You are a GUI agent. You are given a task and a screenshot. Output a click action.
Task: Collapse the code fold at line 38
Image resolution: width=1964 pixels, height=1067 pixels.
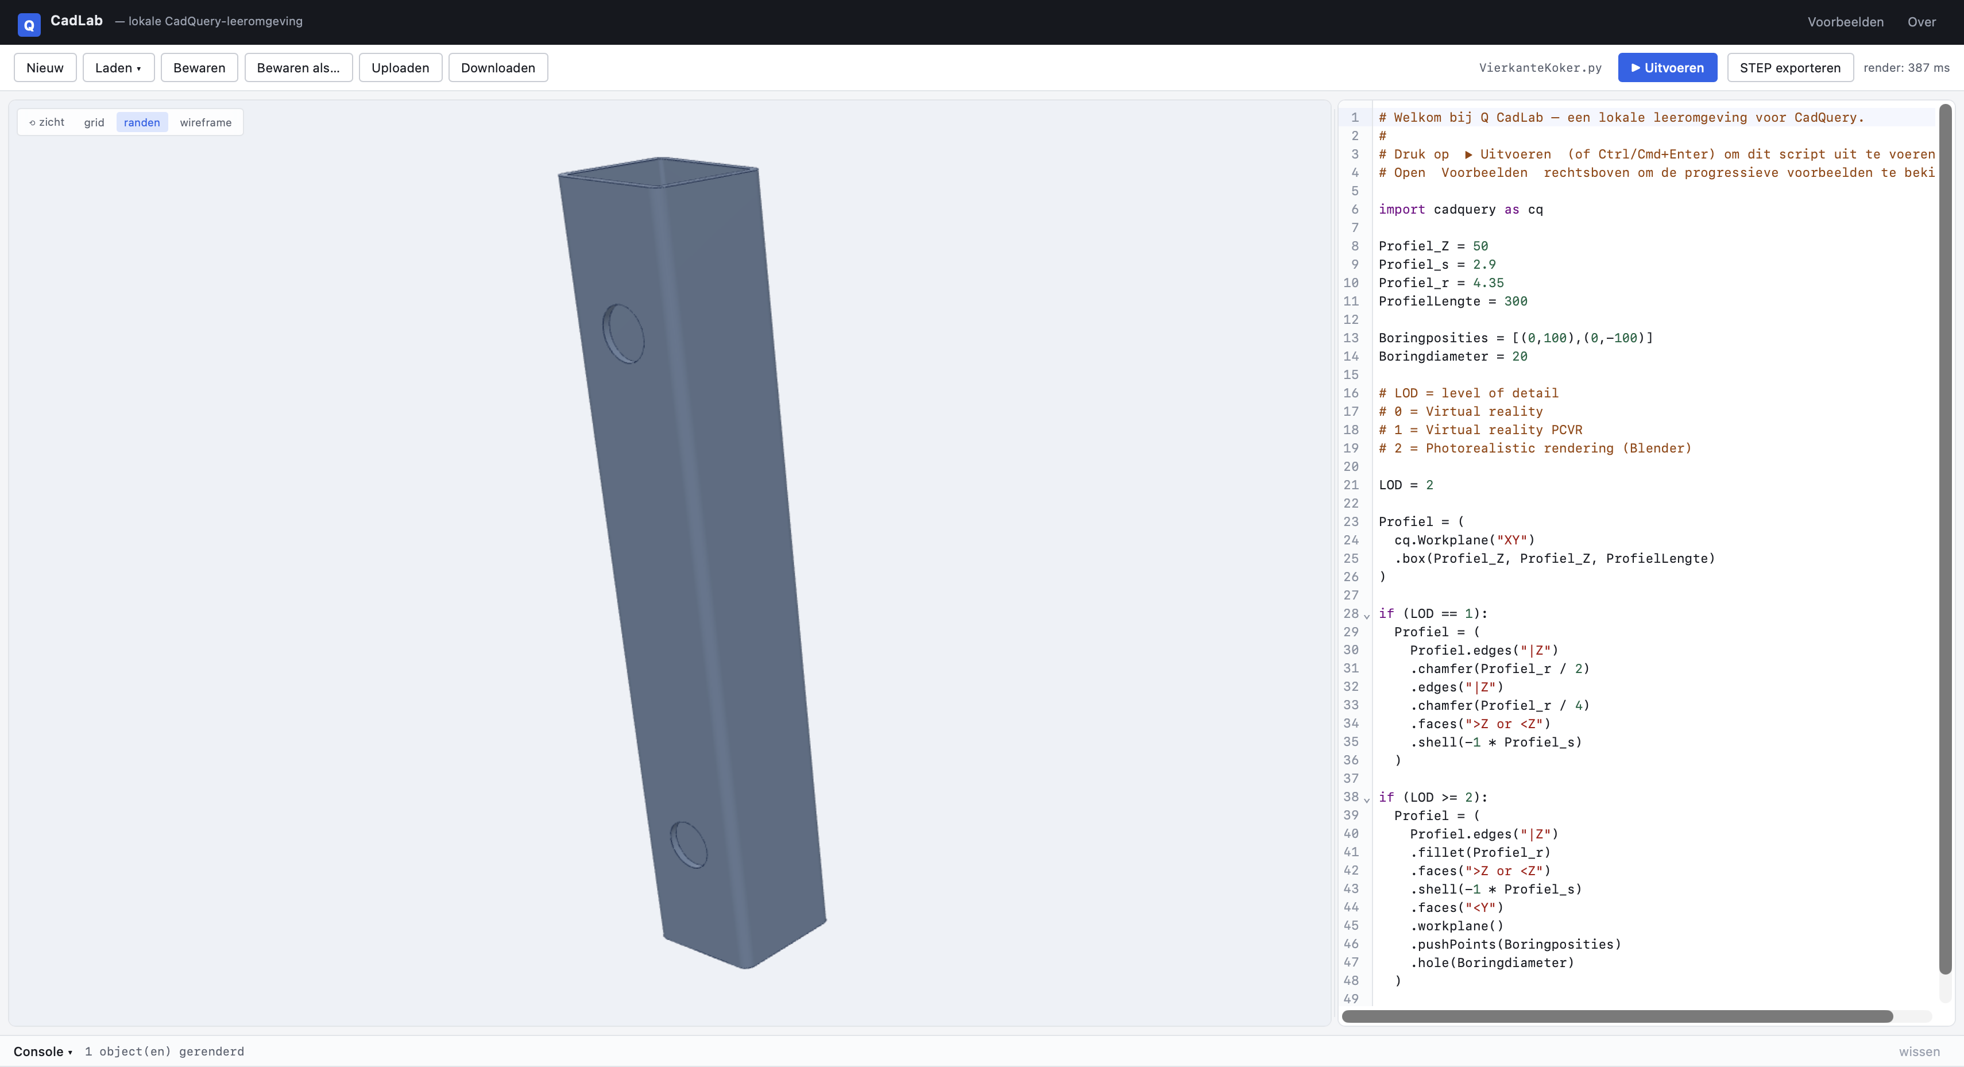click(1366, 799)
